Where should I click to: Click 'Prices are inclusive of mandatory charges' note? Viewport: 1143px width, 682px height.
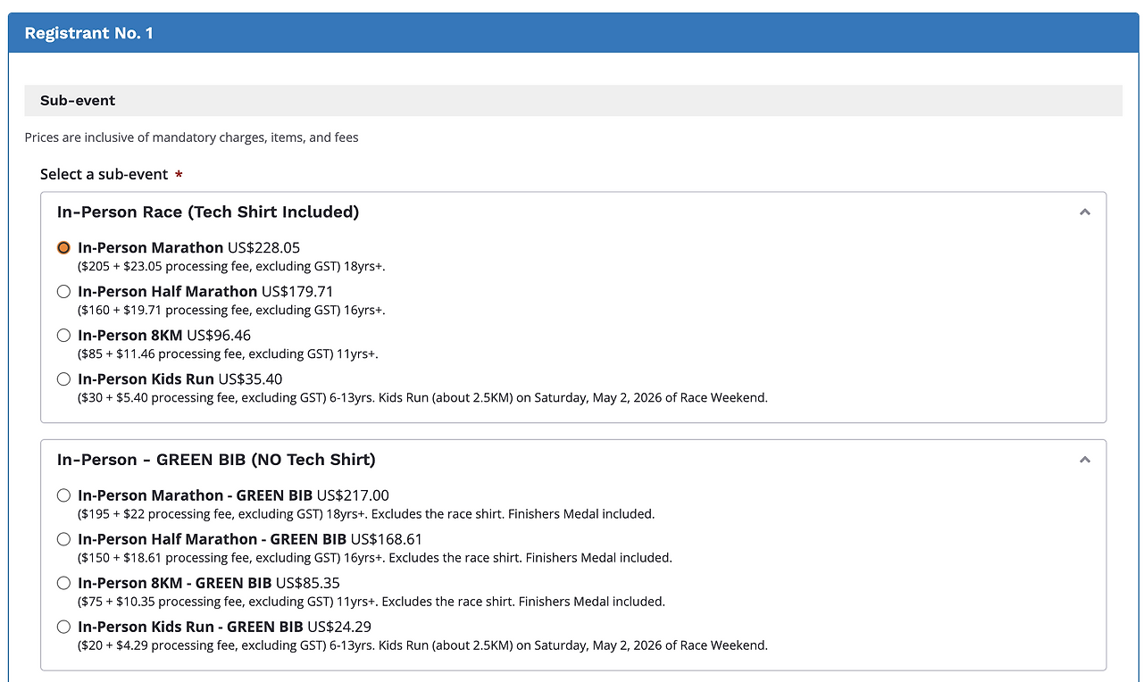(x=192, y=137)
